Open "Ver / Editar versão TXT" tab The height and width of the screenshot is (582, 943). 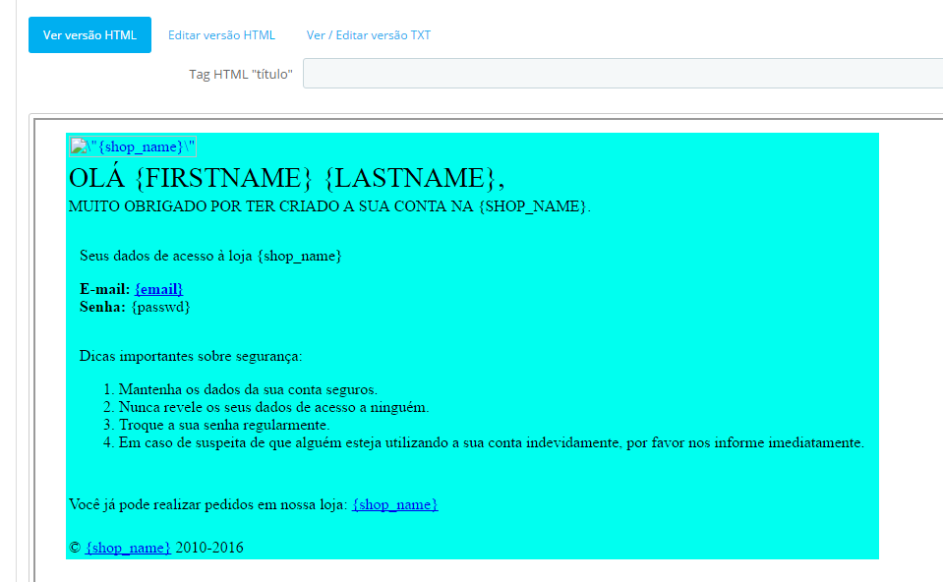pyautogui.click(x=368, y=34)
